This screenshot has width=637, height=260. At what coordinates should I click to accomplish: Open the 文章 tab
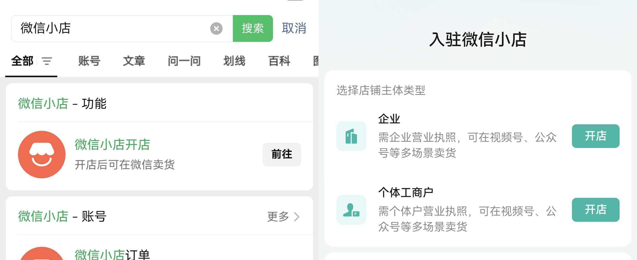click(x=134, y=61)
